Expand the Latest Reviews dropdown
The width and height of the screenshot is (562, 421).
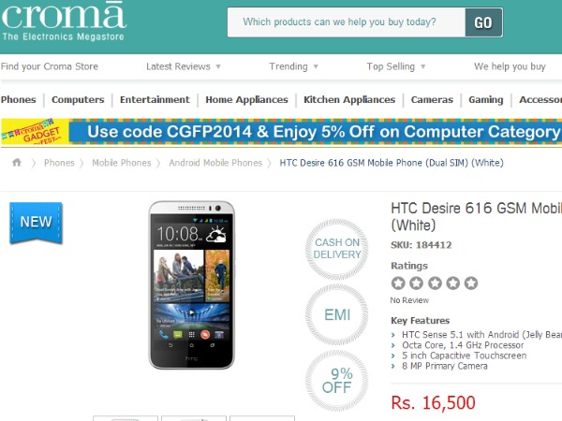point(184,66)
